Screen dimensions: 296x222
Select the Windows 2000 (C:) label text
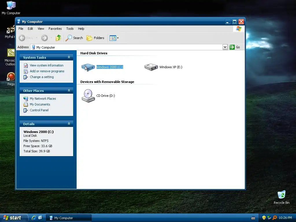110,67
